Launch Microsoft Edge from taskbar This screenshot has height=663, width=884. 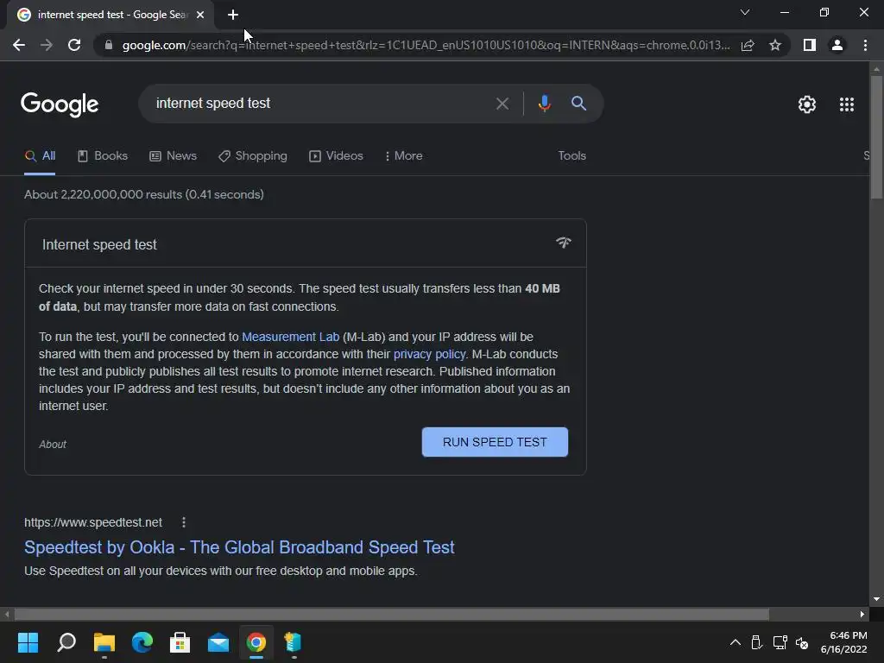(x=142, y=642)
